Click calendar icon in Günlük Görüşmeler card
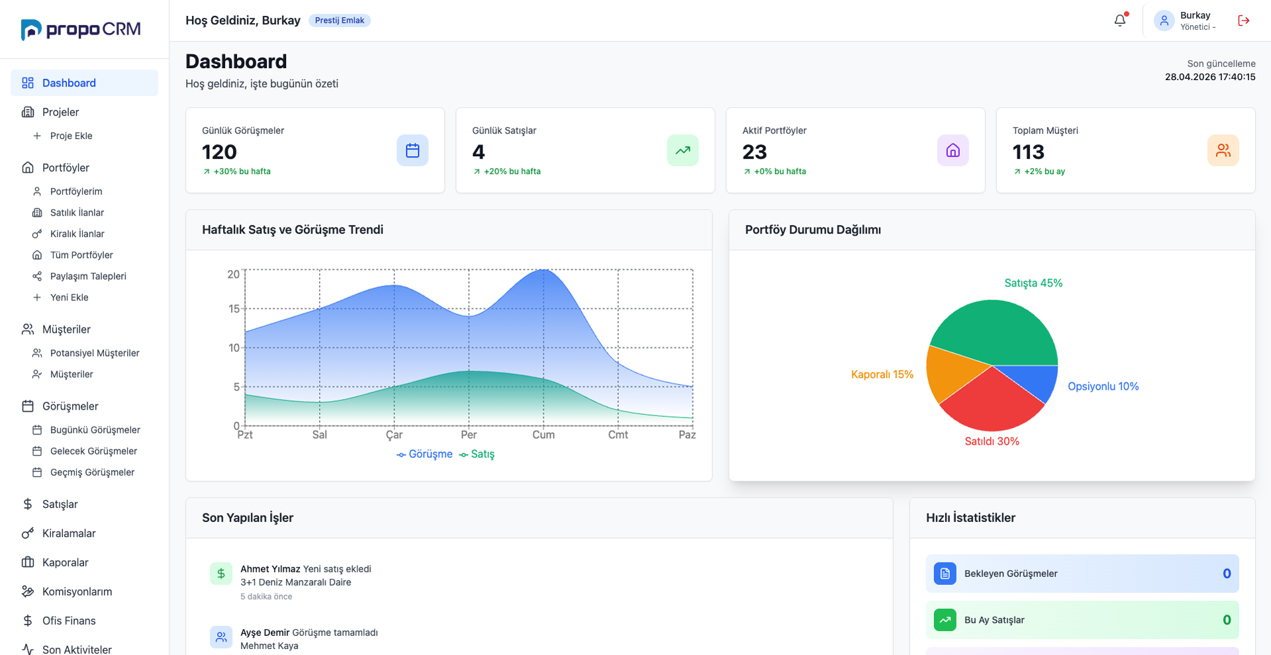This screenshot has height=655, width=1271. coord(412,151)
